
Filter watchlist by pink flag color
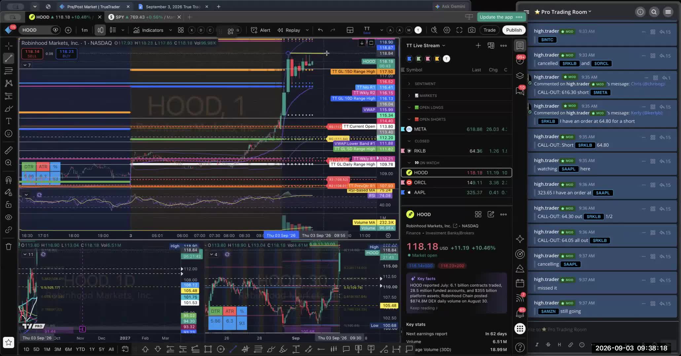[x=428, y=59]
